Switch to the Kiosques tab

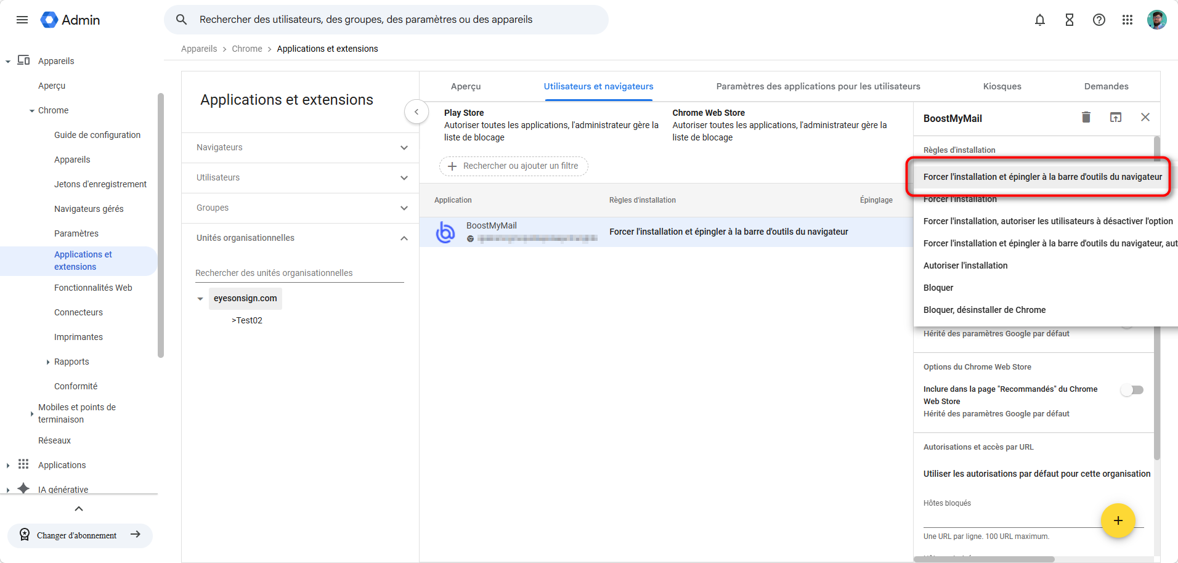point(1002,86)
